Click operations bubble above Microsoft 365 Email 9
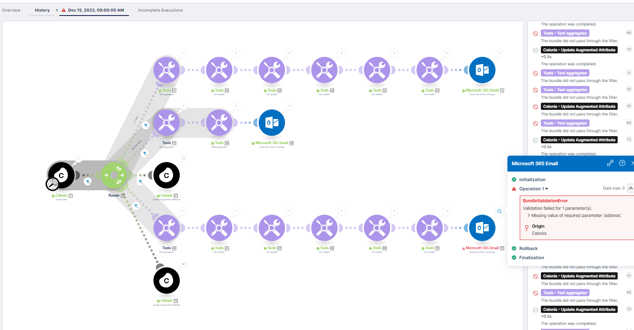This screenshot has width=634, height=330. coord(499,53)
